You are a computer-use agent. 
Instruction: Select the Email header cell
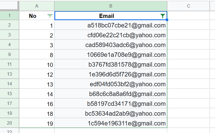pos(111,16)
